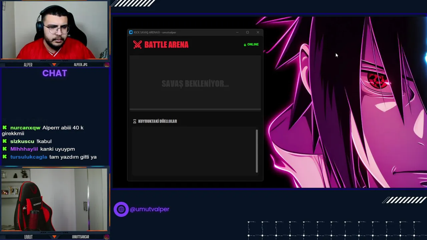Viewport: 427px width, 240px height.
Task: Click the Kick badge next to tursulukcagla
Action: [x=5, y=157]
